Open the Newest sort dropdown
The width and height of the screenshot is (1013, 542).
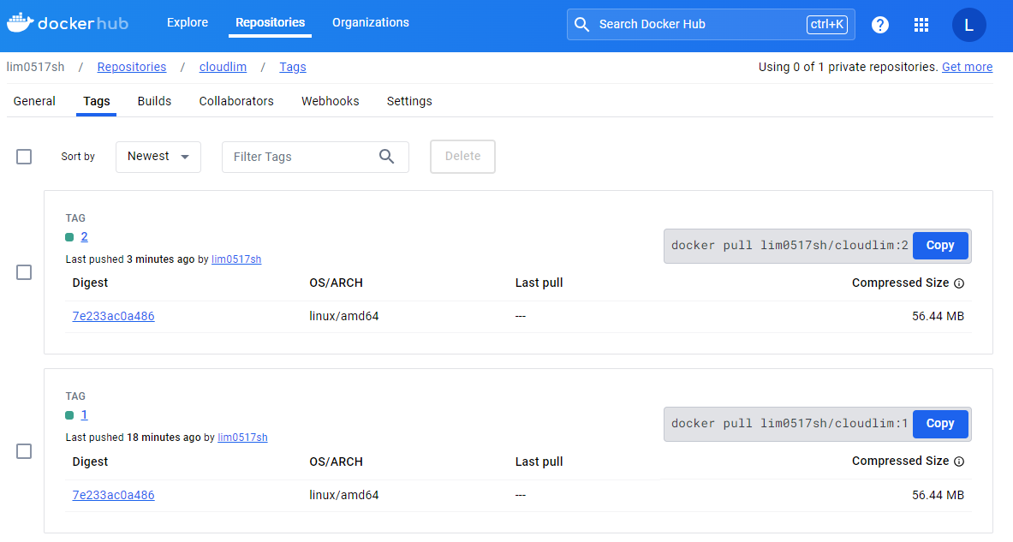[158, 157]
